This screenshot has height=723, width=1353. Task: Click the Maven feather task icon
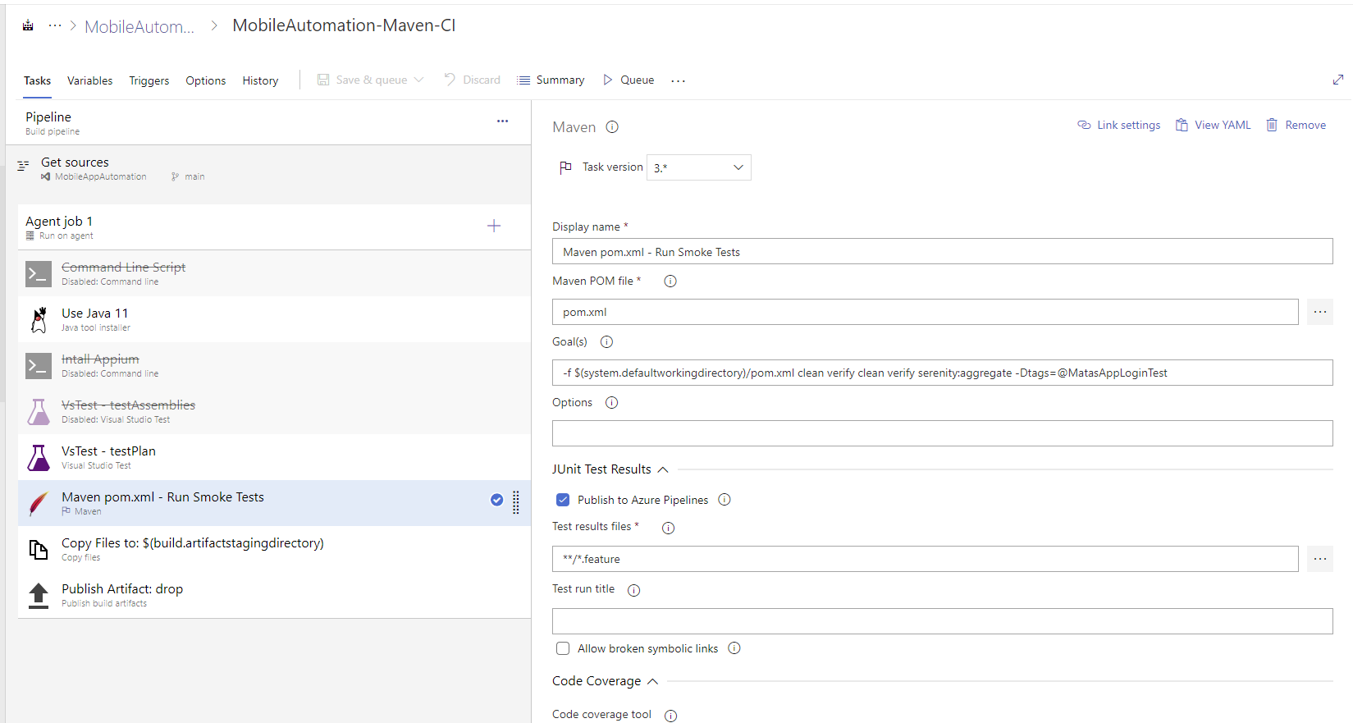point(39,503)
